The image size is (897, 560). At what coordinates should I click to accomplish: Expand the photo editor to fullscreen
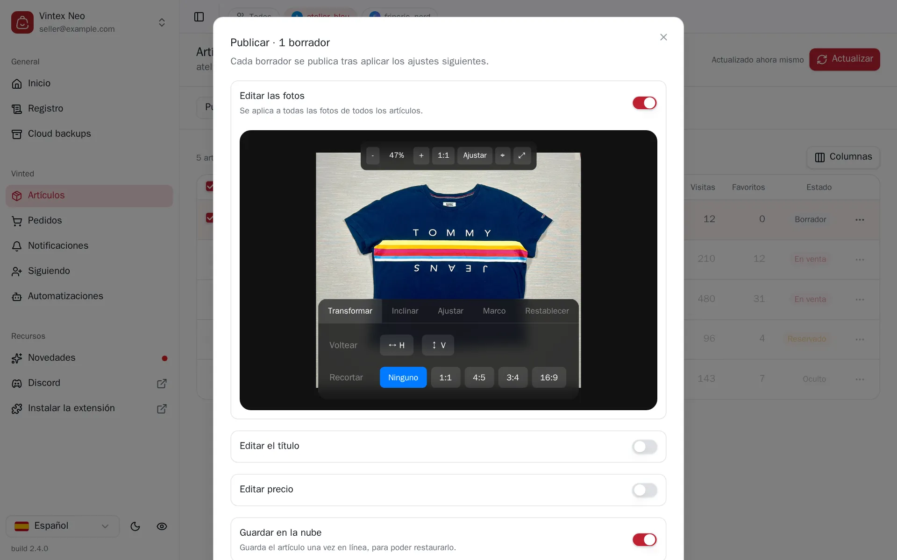[x=522, y=155]
